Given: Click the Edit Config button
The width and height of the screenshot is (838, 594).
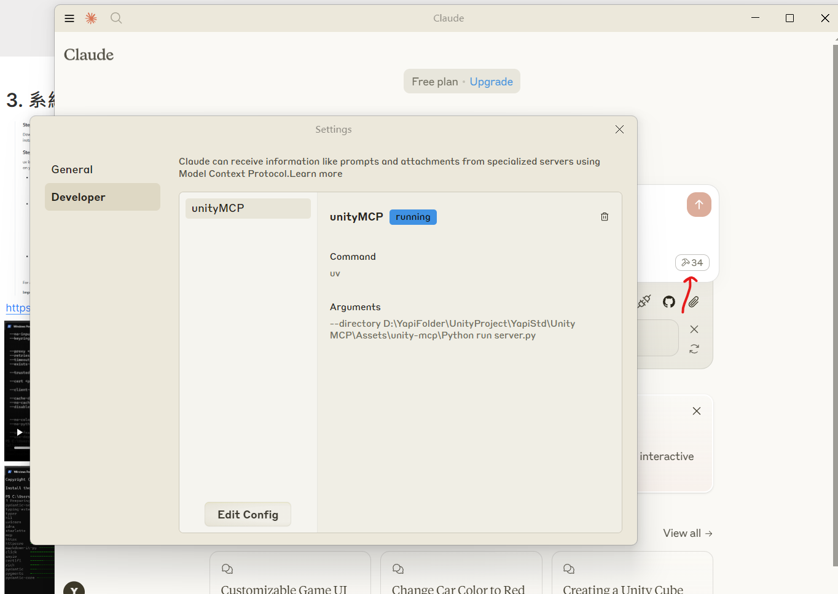Looking at the screenshot, I should pos(248,515).
